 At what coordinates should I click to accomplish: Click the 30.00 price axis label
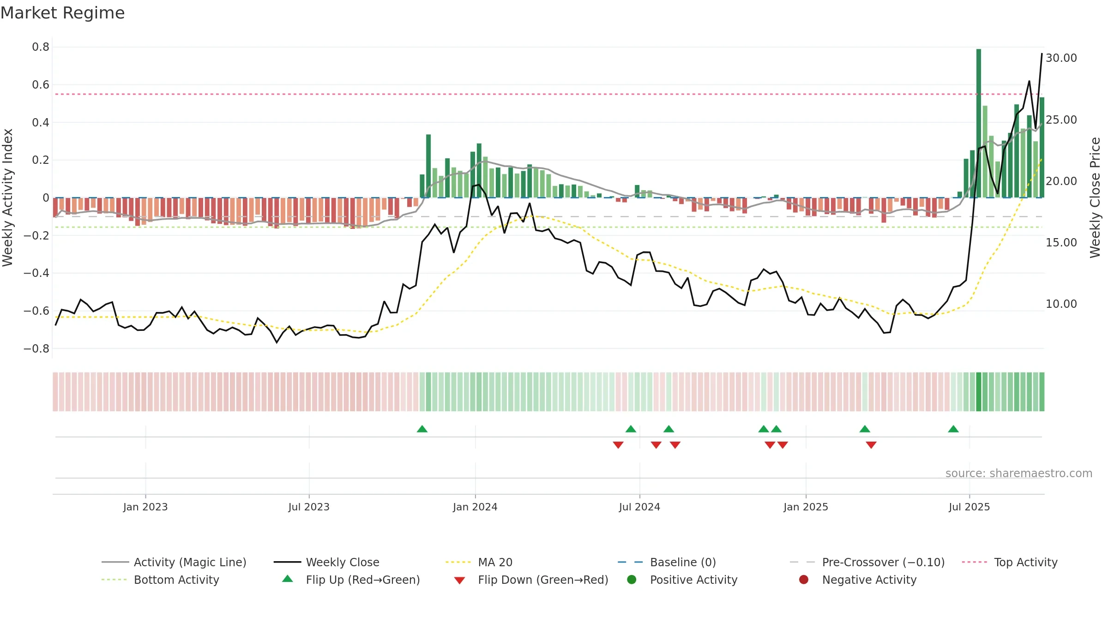(x=1061, y=58)
